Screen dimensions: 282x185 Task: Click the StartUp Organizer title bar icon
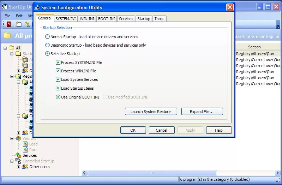point(4,7)
